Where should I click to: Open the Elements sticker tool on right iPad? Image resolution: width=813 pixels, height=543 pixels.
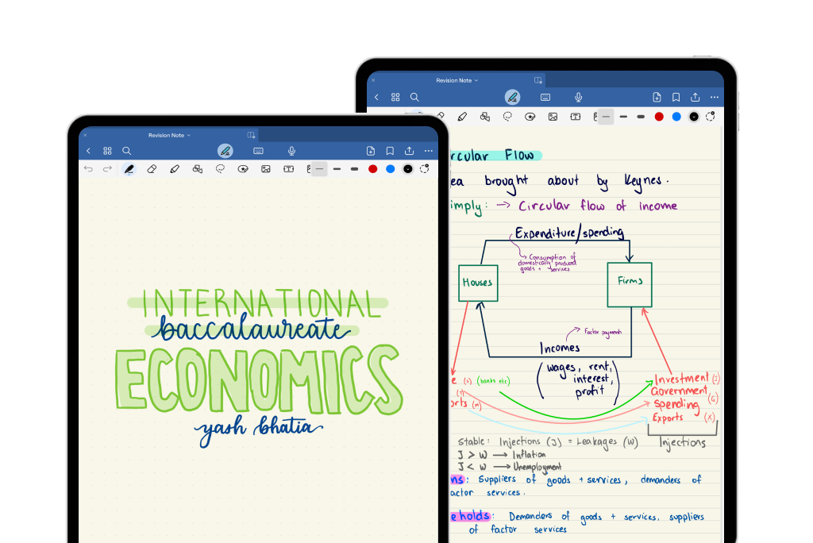pyautogui.click(x=530, y=117)
